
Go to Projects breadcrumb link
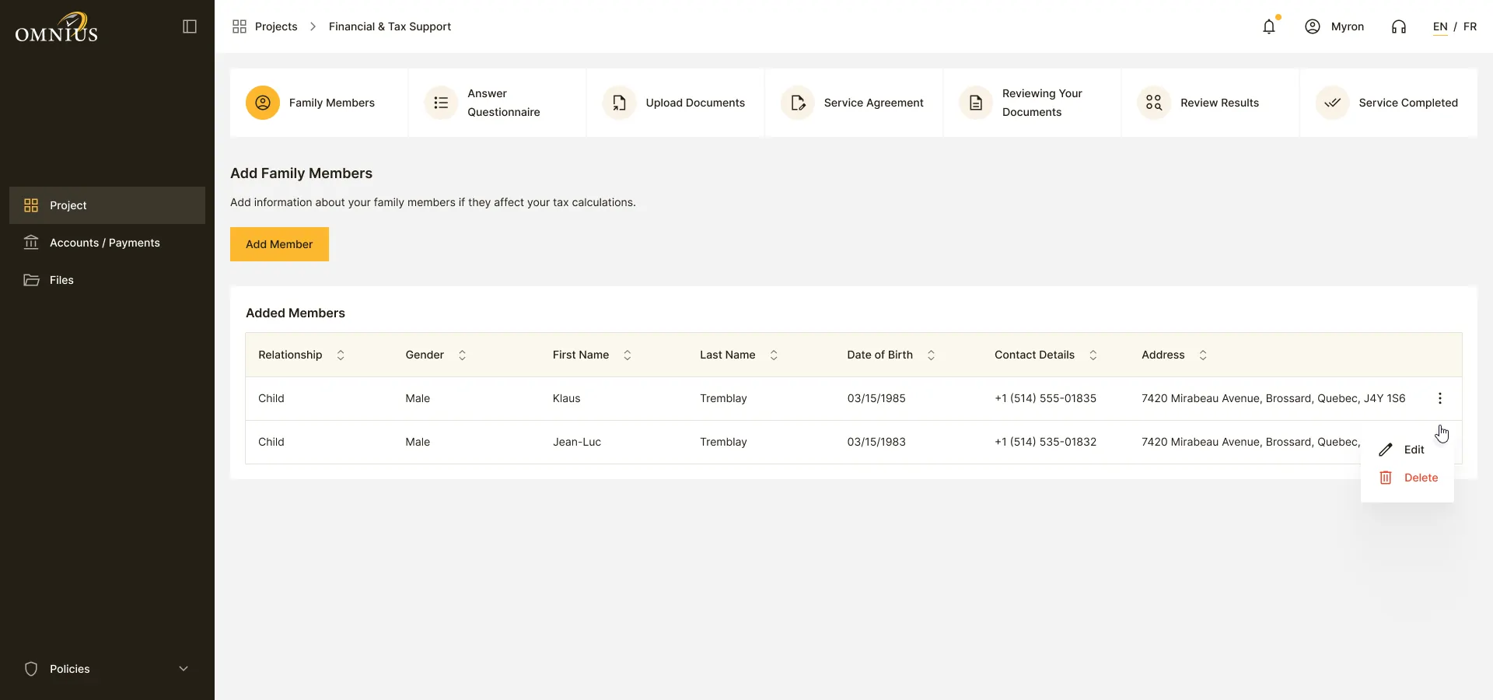(x=276, y=26)
